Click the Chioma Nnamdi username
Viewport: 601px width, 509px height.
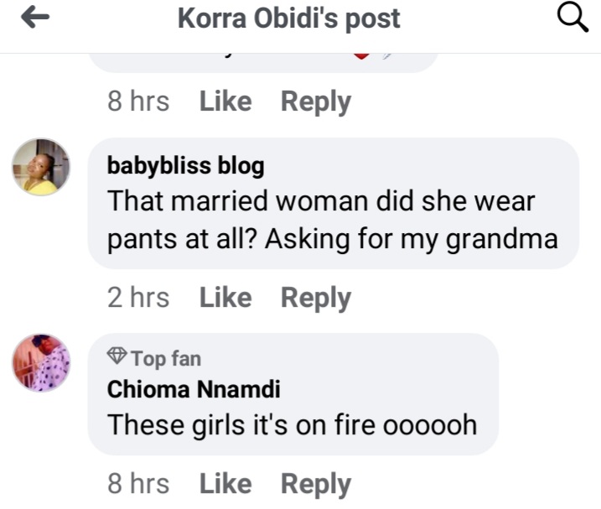194,389
